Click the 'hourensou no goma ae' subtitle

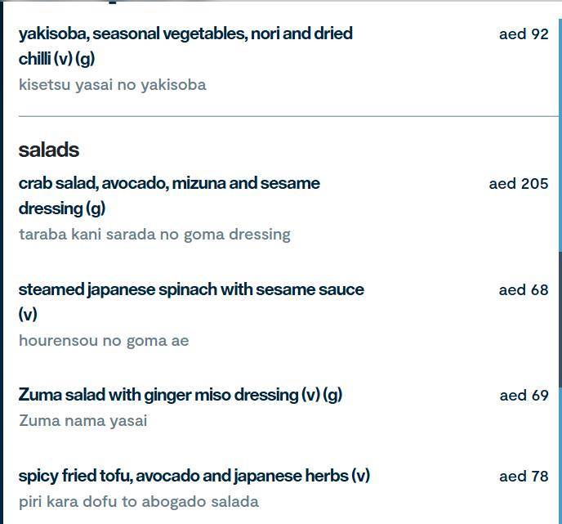coord(104,341)
